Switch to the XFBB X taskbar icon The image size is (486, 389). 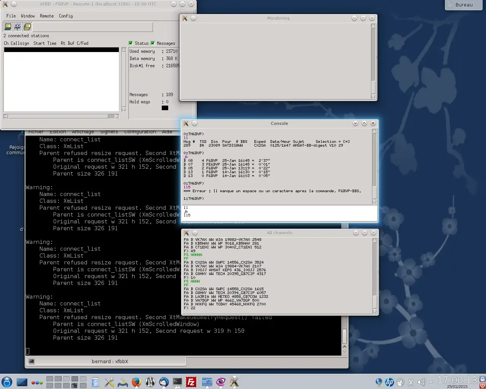[234, 382]
